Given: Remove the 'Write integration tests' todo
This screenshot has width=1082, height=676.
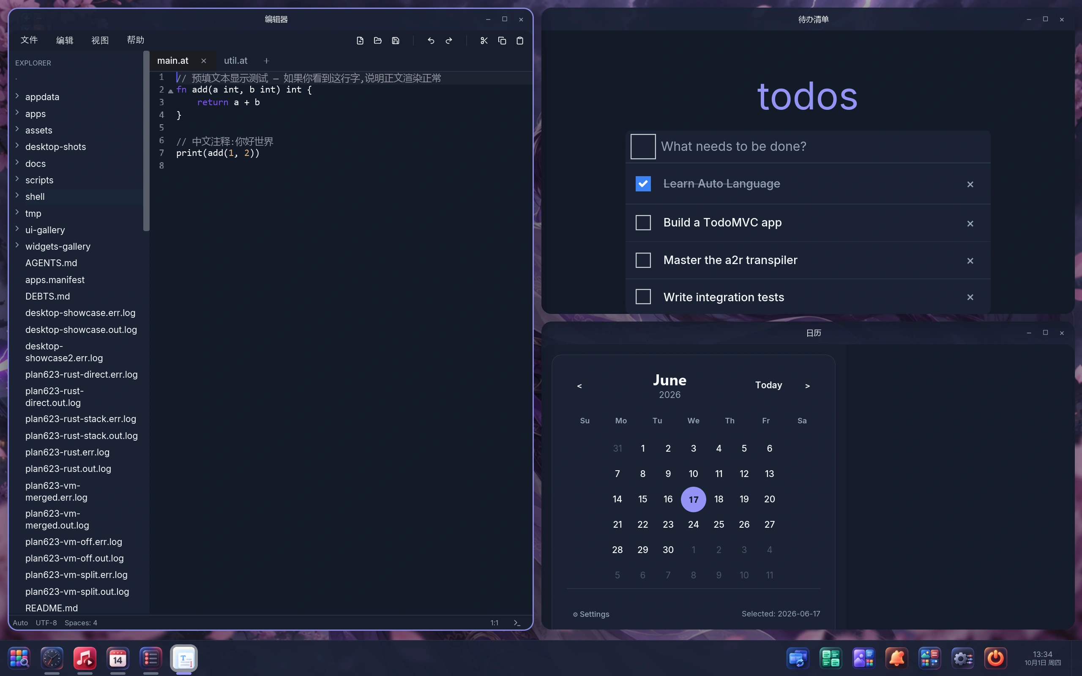Looking at the screenshot, I should click(970, 297).
